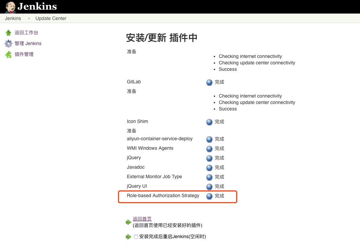Screen dimensions: 360x251
Task: Click the 准备 label directly above aliyun-container-service-deploy
Action: pyautogui.click(x=132, y=131)
